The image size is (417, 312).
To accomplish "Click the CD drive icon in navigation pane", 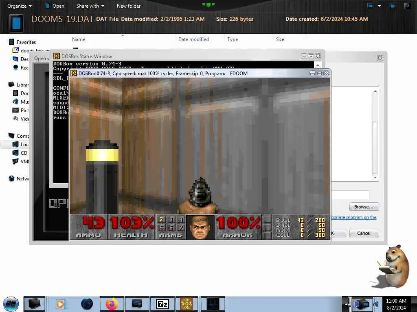I will 16,153.
